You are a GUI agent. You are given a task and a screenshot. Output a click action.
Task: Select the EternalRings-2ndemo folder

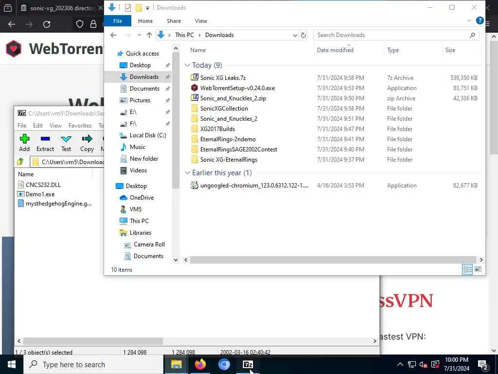click(x=228, y=139)
